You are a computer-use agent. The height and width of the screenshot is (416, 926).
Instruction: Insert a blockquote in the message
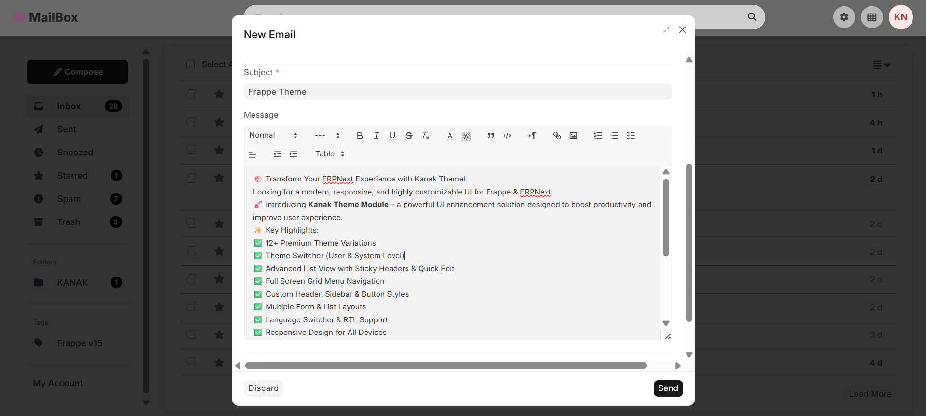tap(491, 136)
